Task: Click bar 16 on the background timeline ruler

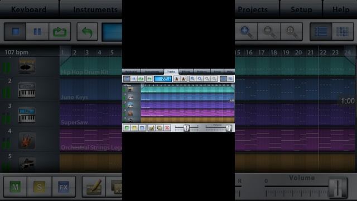Action: coord(249,52)
